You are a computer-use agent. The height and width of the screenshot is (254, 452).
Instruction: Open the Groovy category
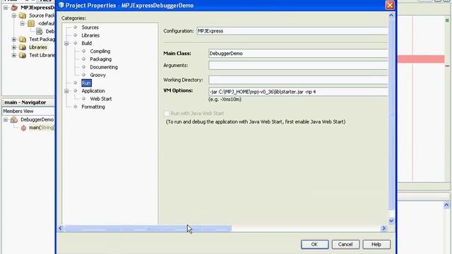coord(97,75)
